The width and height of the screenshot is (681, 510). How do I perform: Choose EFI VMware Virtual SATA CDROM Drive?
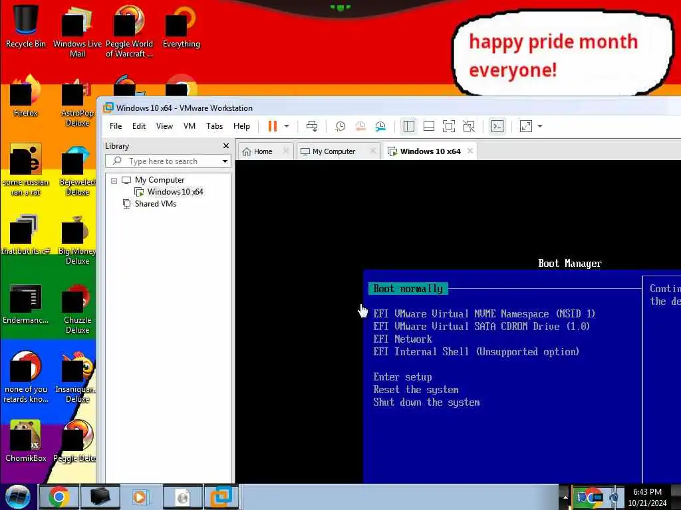click(481, 326)
